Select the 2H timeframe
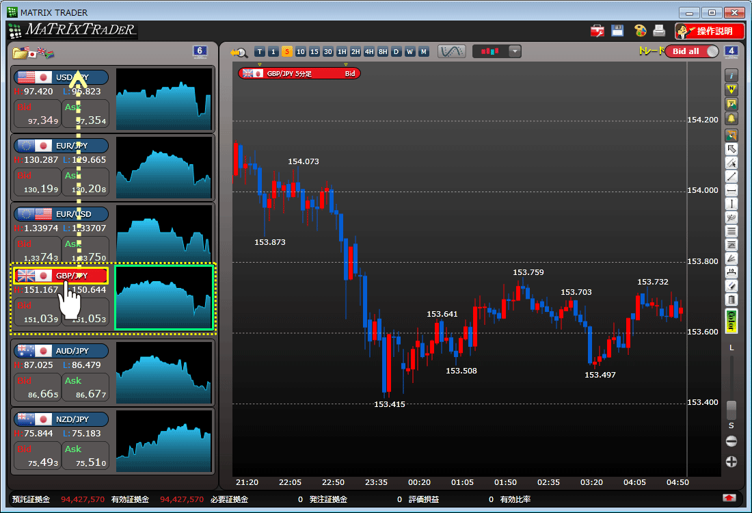Viewport: 752px width, 513px height. (355, 52)
